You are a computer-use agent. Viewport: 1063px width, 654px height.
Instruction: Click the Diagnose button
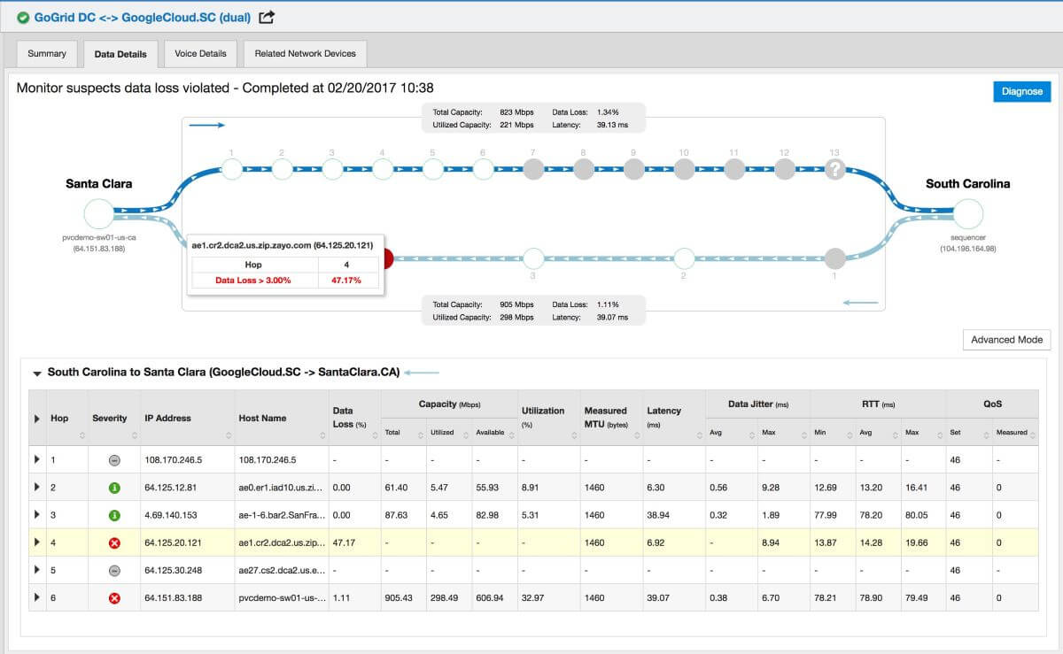coord(1021,91)
